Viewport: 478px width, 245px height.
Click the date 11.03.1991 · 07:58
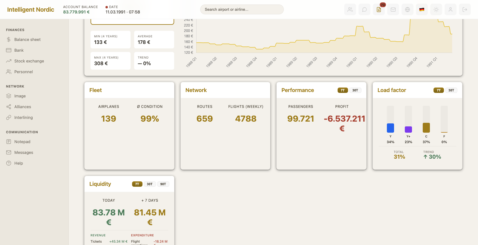pyautogui.click(x=123, y=12)
